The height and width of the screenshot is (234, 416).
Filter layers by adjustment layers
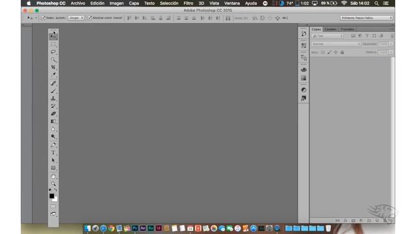[x=360, y=36]
